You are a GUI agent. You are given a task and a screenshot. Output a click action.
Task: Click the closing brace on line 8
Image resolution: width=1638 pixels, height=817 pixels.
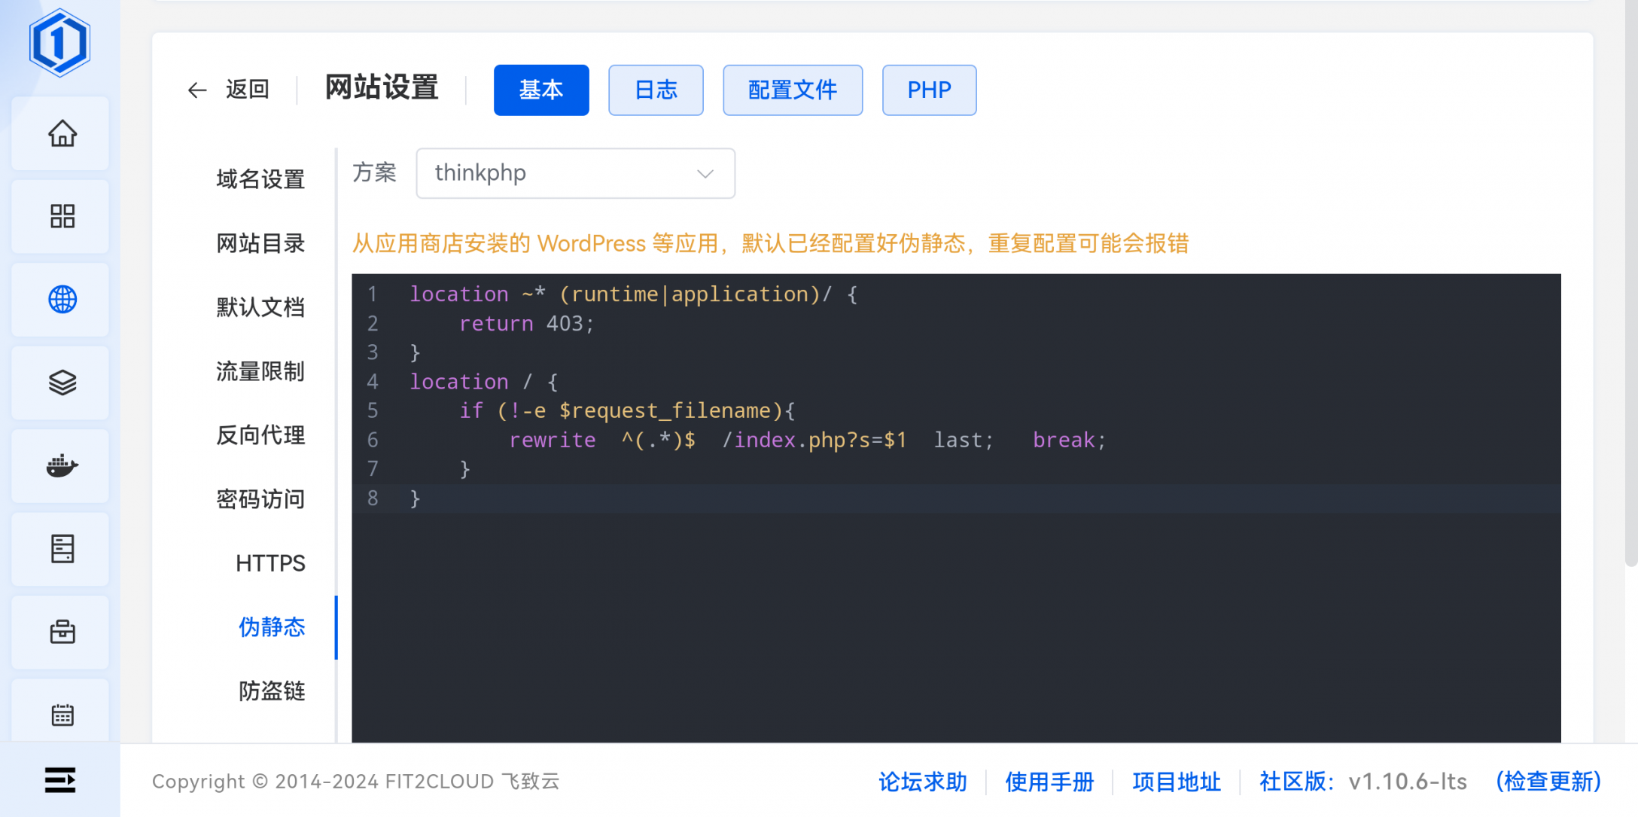(x=415, y=498)
